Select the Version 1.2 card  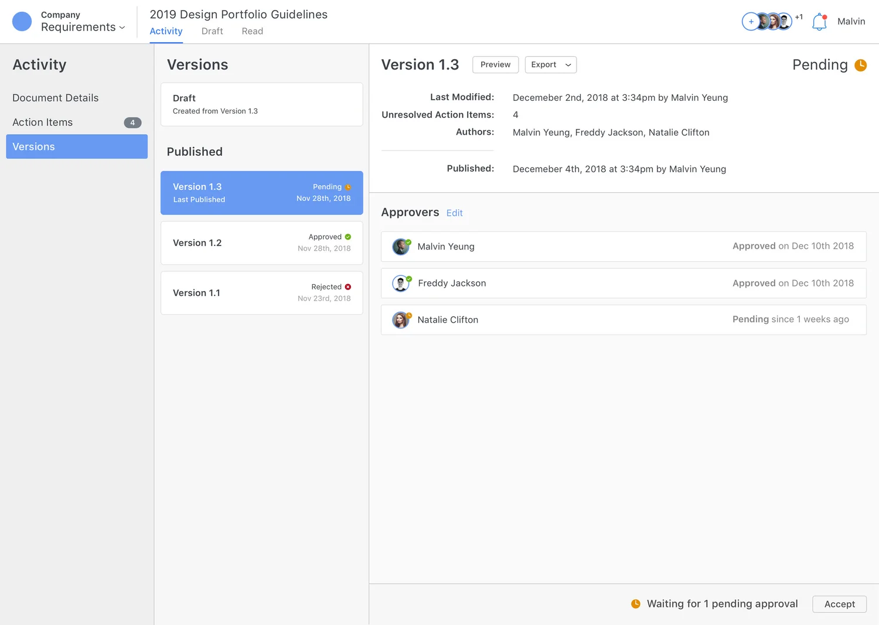(x=262, y=243)
